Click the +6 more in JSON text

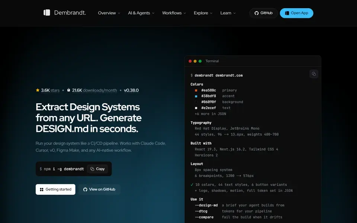pos(210,114)
